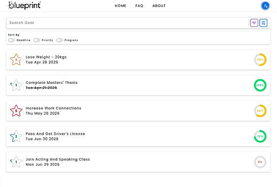The image size is (277, 187).
Task: Click the Search Goal input field
Action: point(127,23)
